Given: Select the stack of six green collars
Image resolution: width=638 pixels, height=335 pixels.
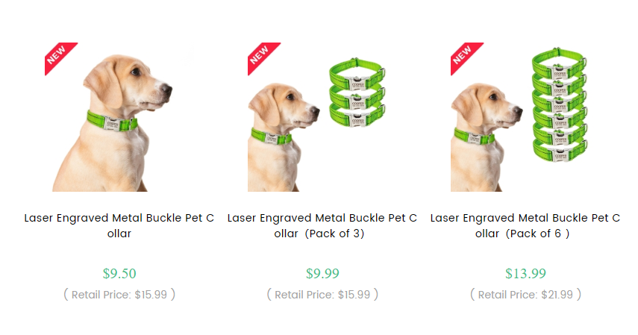Looking at the screenshot, I should tap(560, 104).
